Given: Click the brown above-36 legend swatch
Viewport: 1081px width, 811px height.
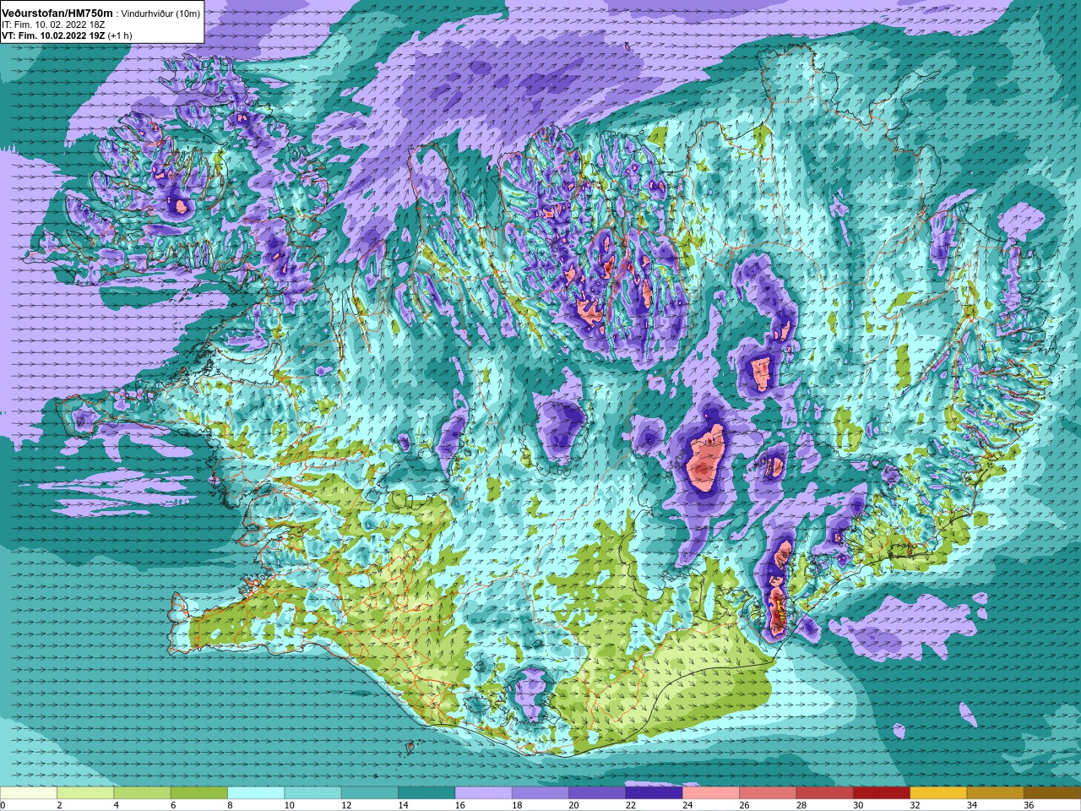Looking at the screenshot, I should [x=1052, y=793].
